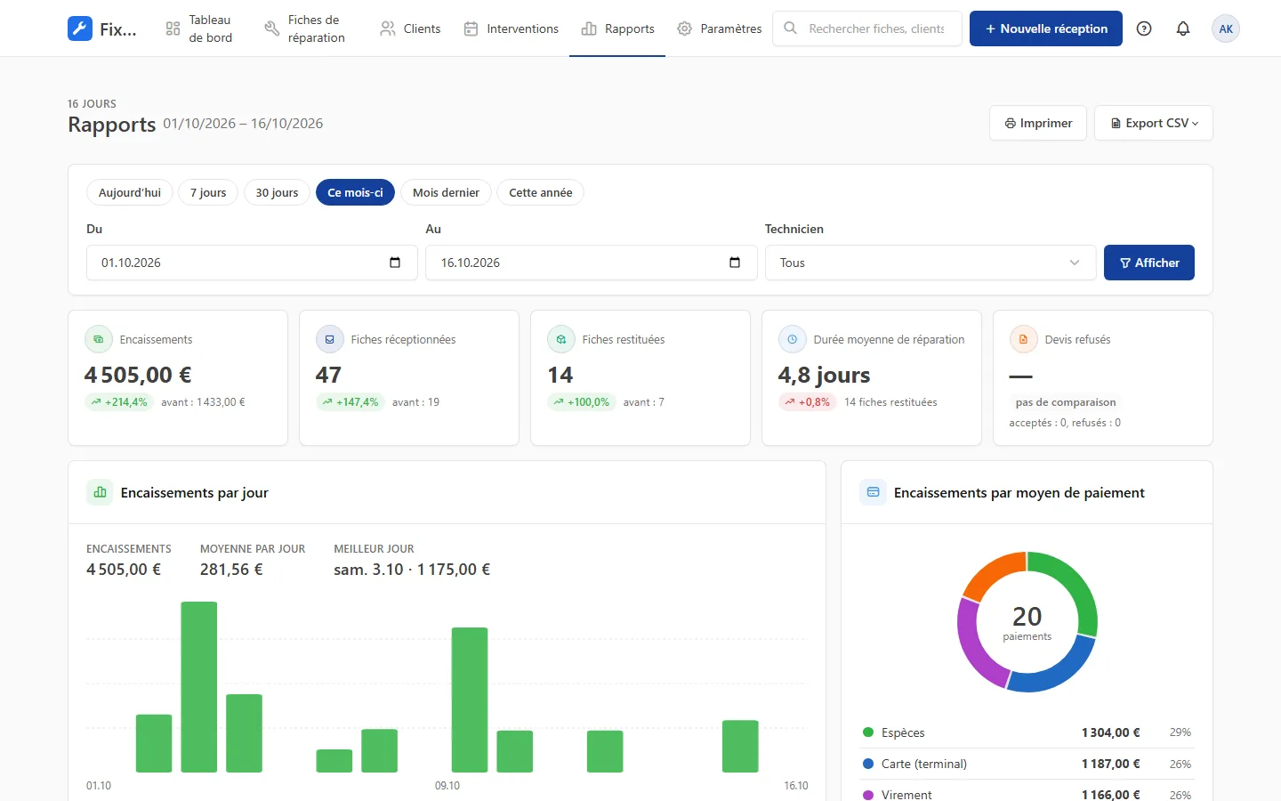The image size is (1281, 801).
Task: Click the Nouvelle réception button
Action: click(x=1046, y=28)
